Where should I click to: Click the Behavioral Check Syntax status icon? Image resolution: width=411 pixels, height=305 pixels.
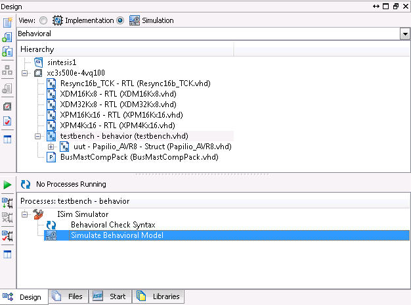51,225
